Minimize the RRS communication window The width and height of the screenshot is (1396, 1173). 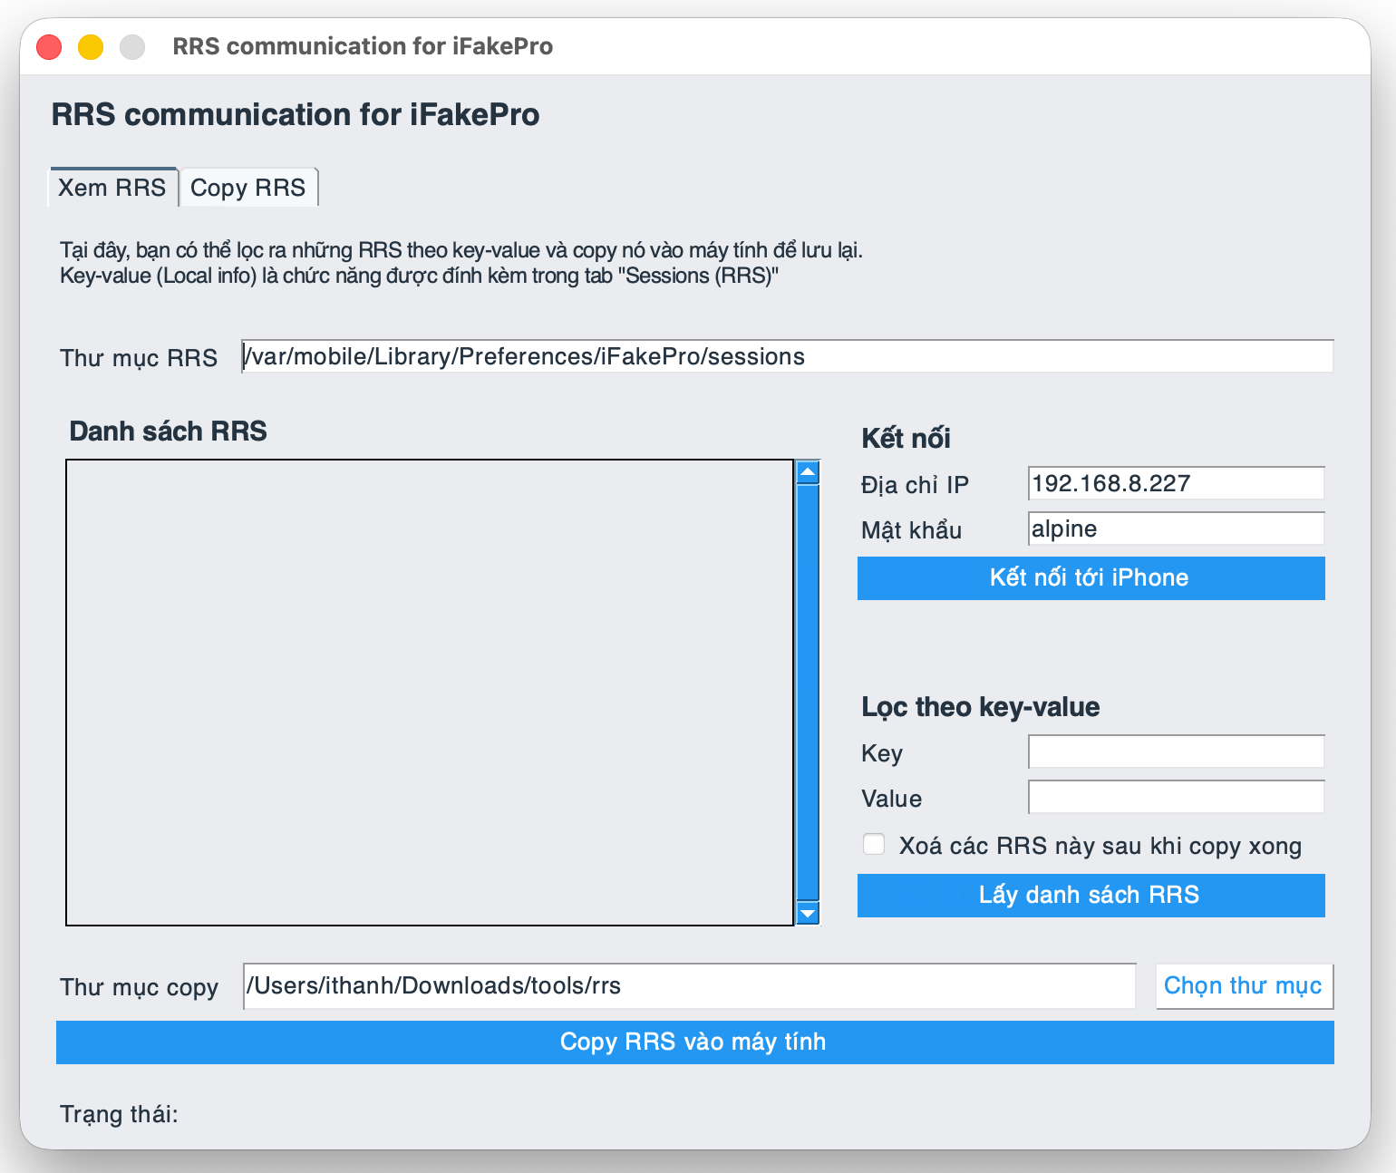[x=91, y=46]
